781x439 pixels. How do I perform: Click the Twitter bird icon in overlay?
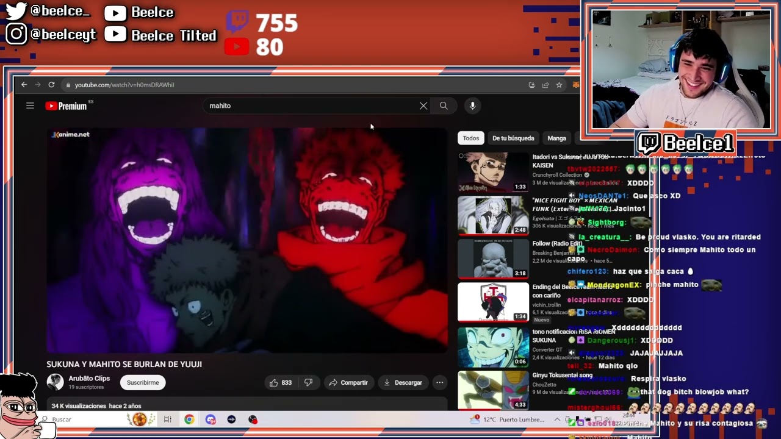(x=16, y=12)
